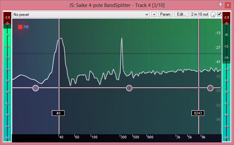Close the BandSplitter window

tap(228, 5)
